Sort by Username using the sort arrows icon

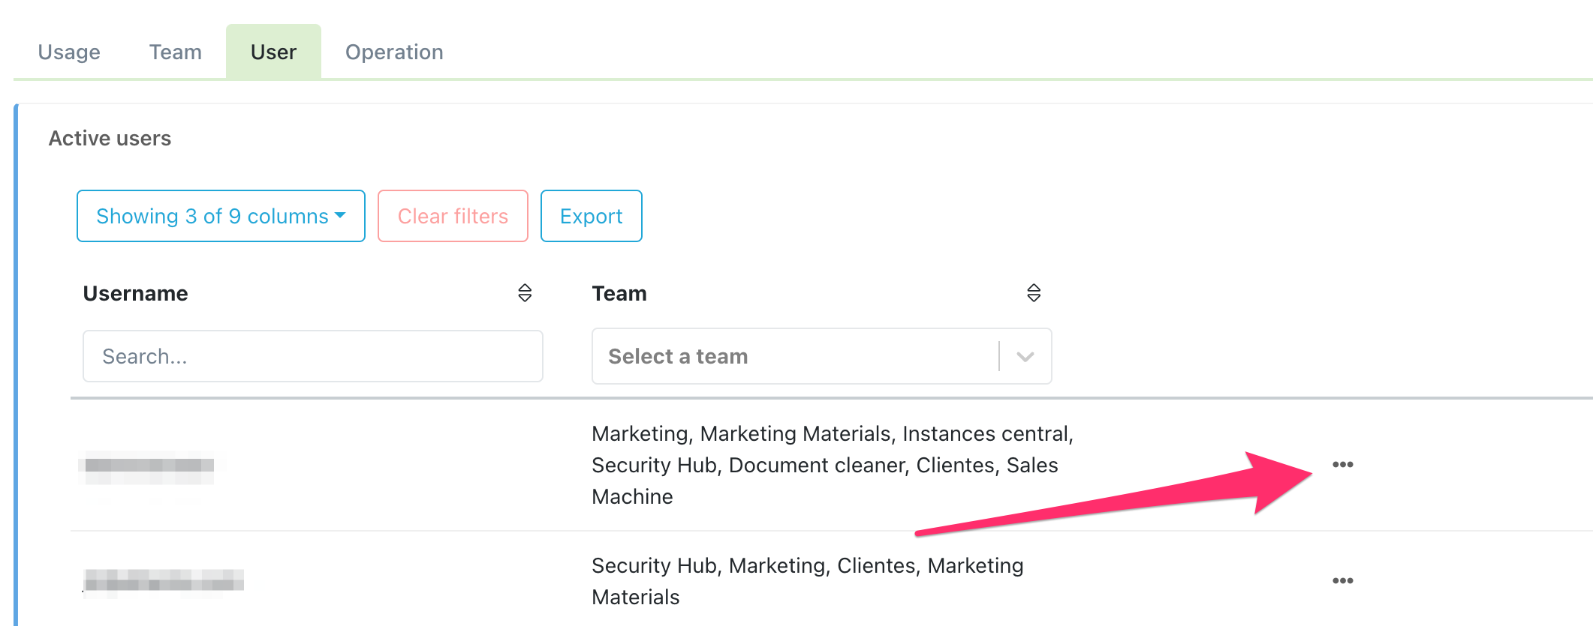(525, 293)
